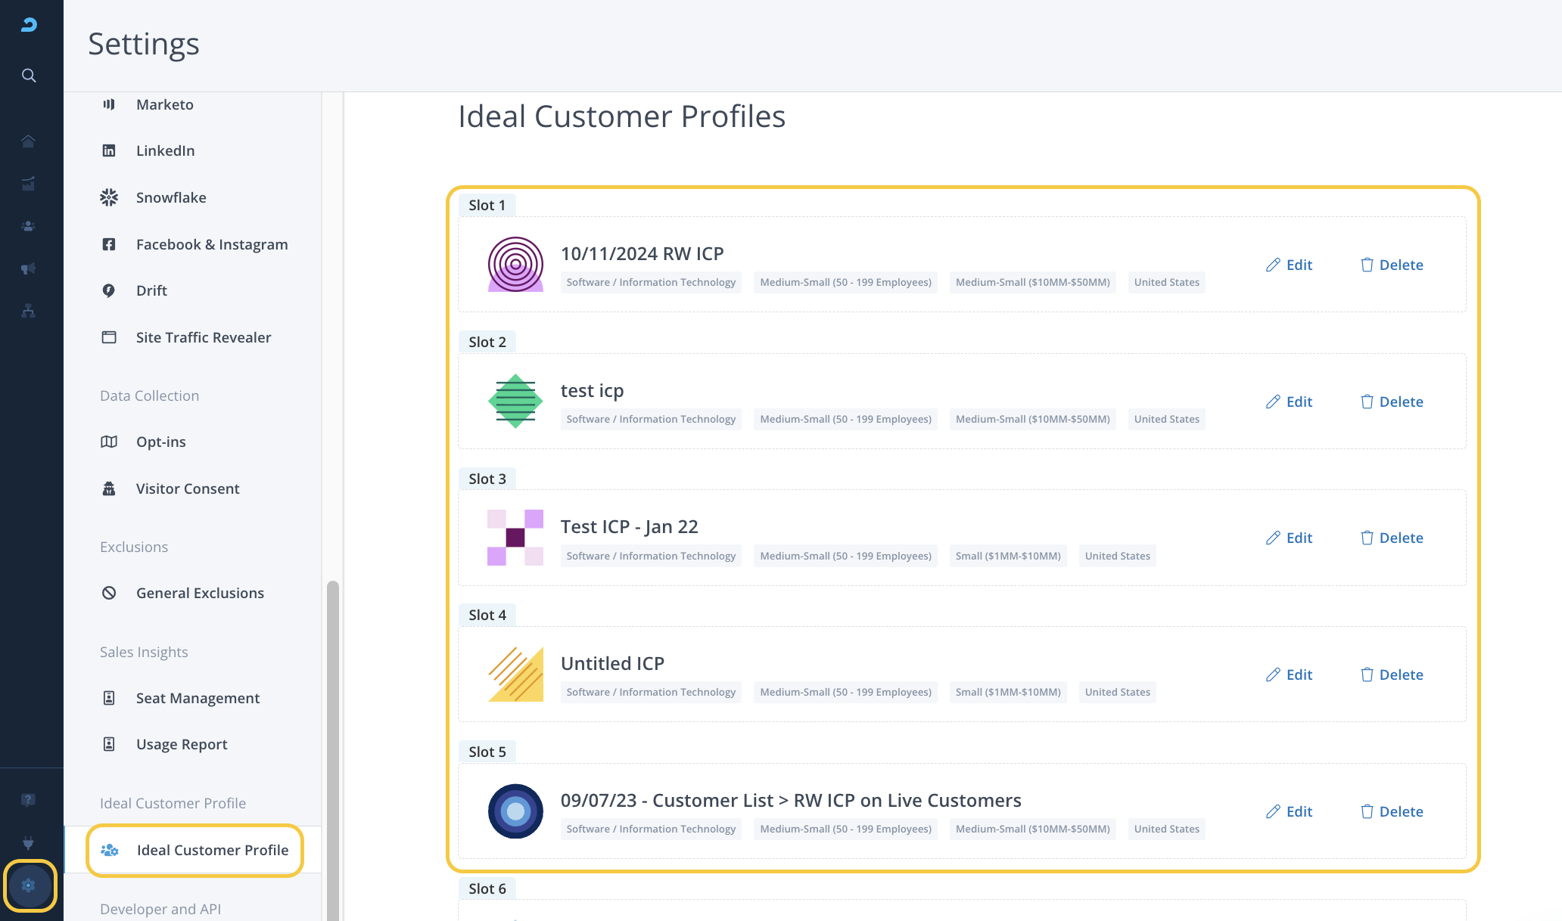Open the Marketo settings page
1562x921 pixels.
tap(165, 104)
